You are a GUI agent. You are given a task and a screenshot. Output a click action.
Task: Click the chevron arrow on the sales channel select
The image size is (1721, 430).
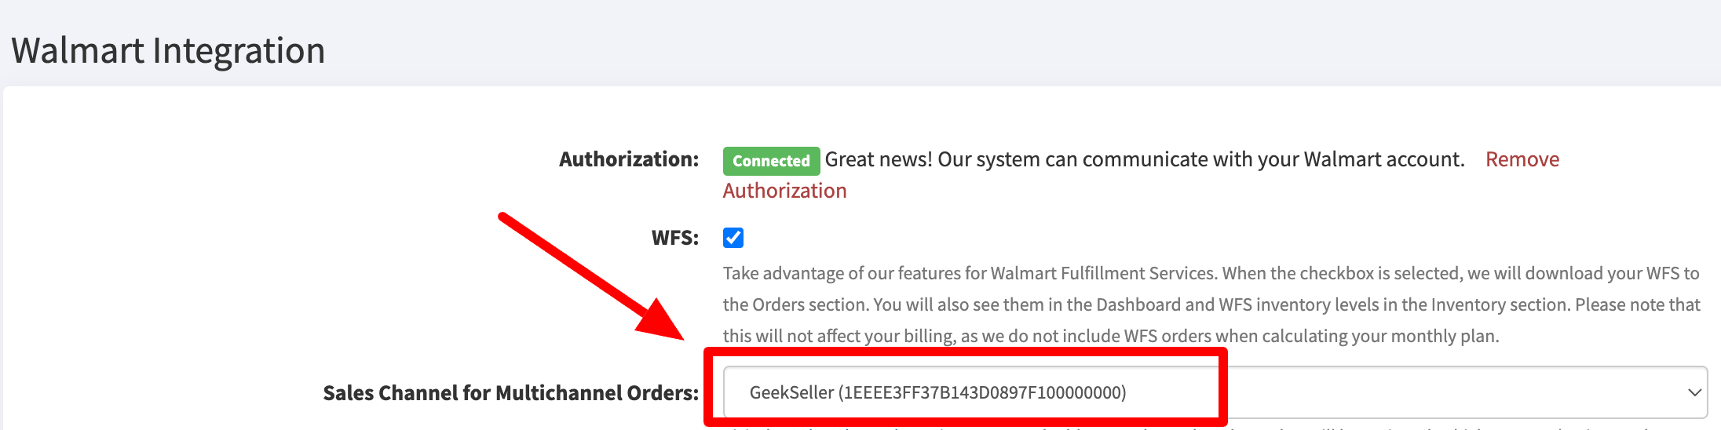point(1694,392)
